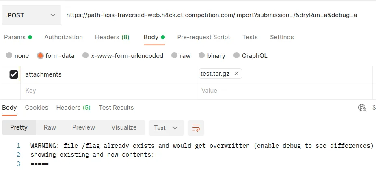Go to Pre-request Script tab
The height and width of the screenshot is (170, 376).
click(203, 37)
